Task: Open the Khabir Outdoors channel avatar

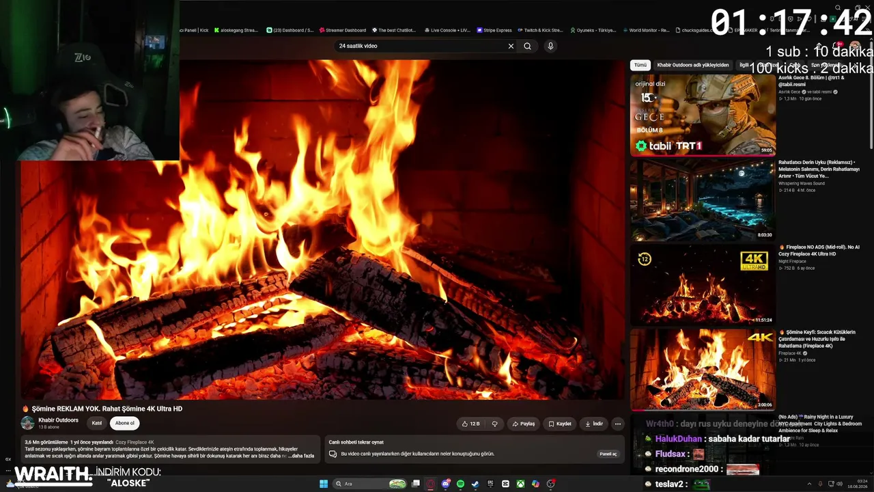Action: click(x=27, y=423)
